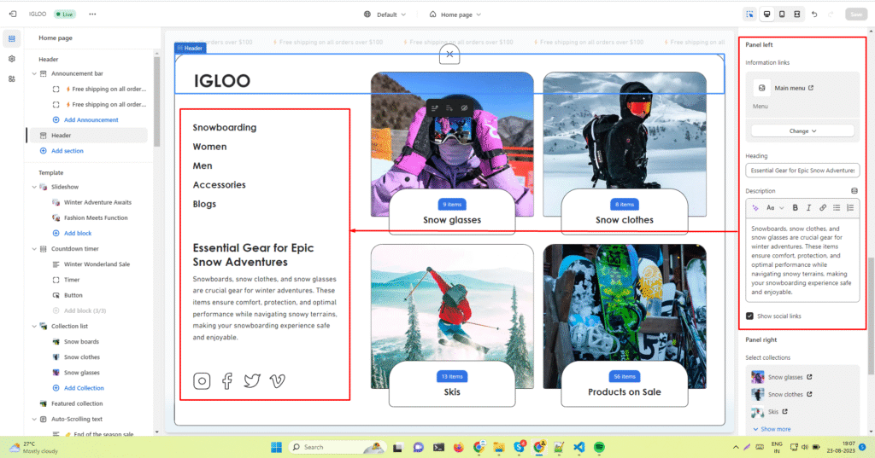The width and height of the screenshot is (875, 458).
Task: Click Show more under Select collections
Action: pos(775,429)
